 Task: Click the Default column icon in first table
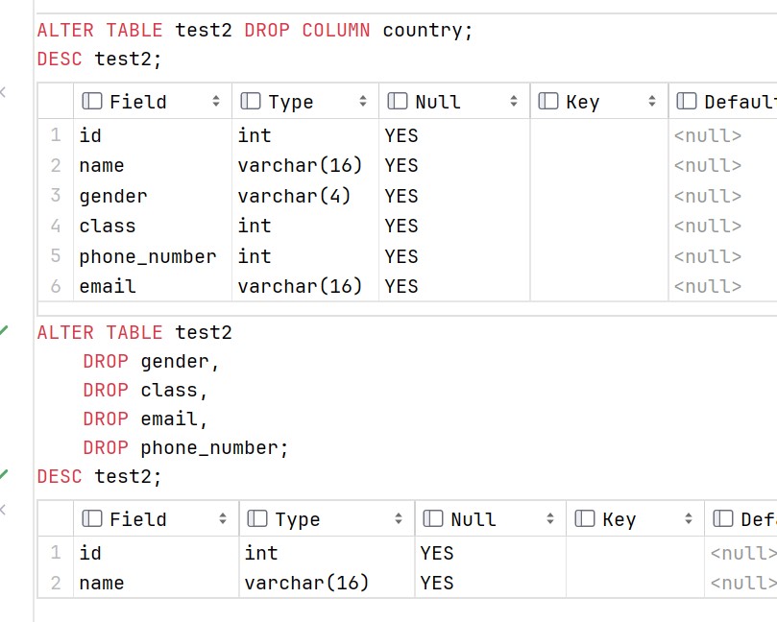[687, 101]
